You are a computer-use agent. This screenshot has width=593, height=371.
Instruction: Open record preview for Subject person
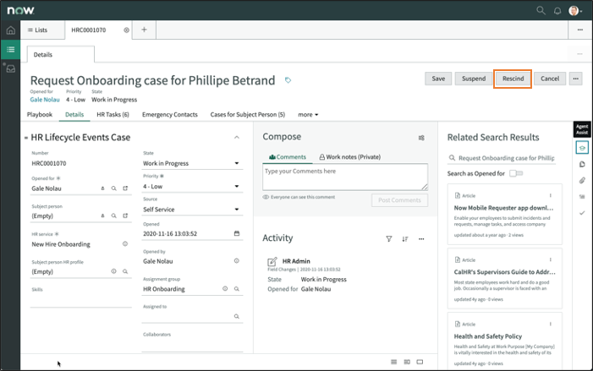coord(125,216)
